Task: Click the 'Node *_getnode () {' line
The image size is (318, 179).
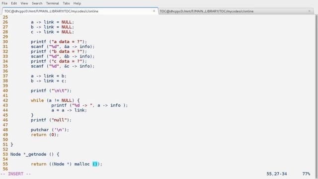Action: 35,154
